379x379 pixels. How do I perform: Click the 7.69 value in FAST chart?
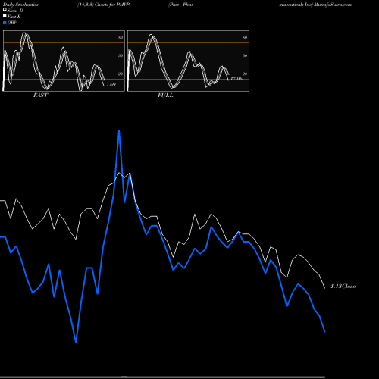tap(111, 84)
